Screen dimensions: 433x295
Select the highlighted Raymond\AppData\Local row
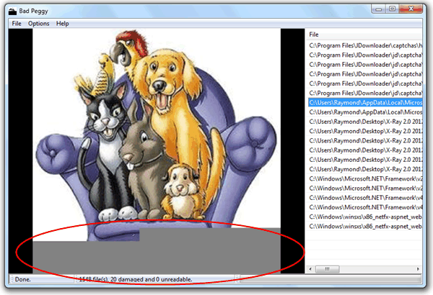pyautogui.click(x=365, y=103)
